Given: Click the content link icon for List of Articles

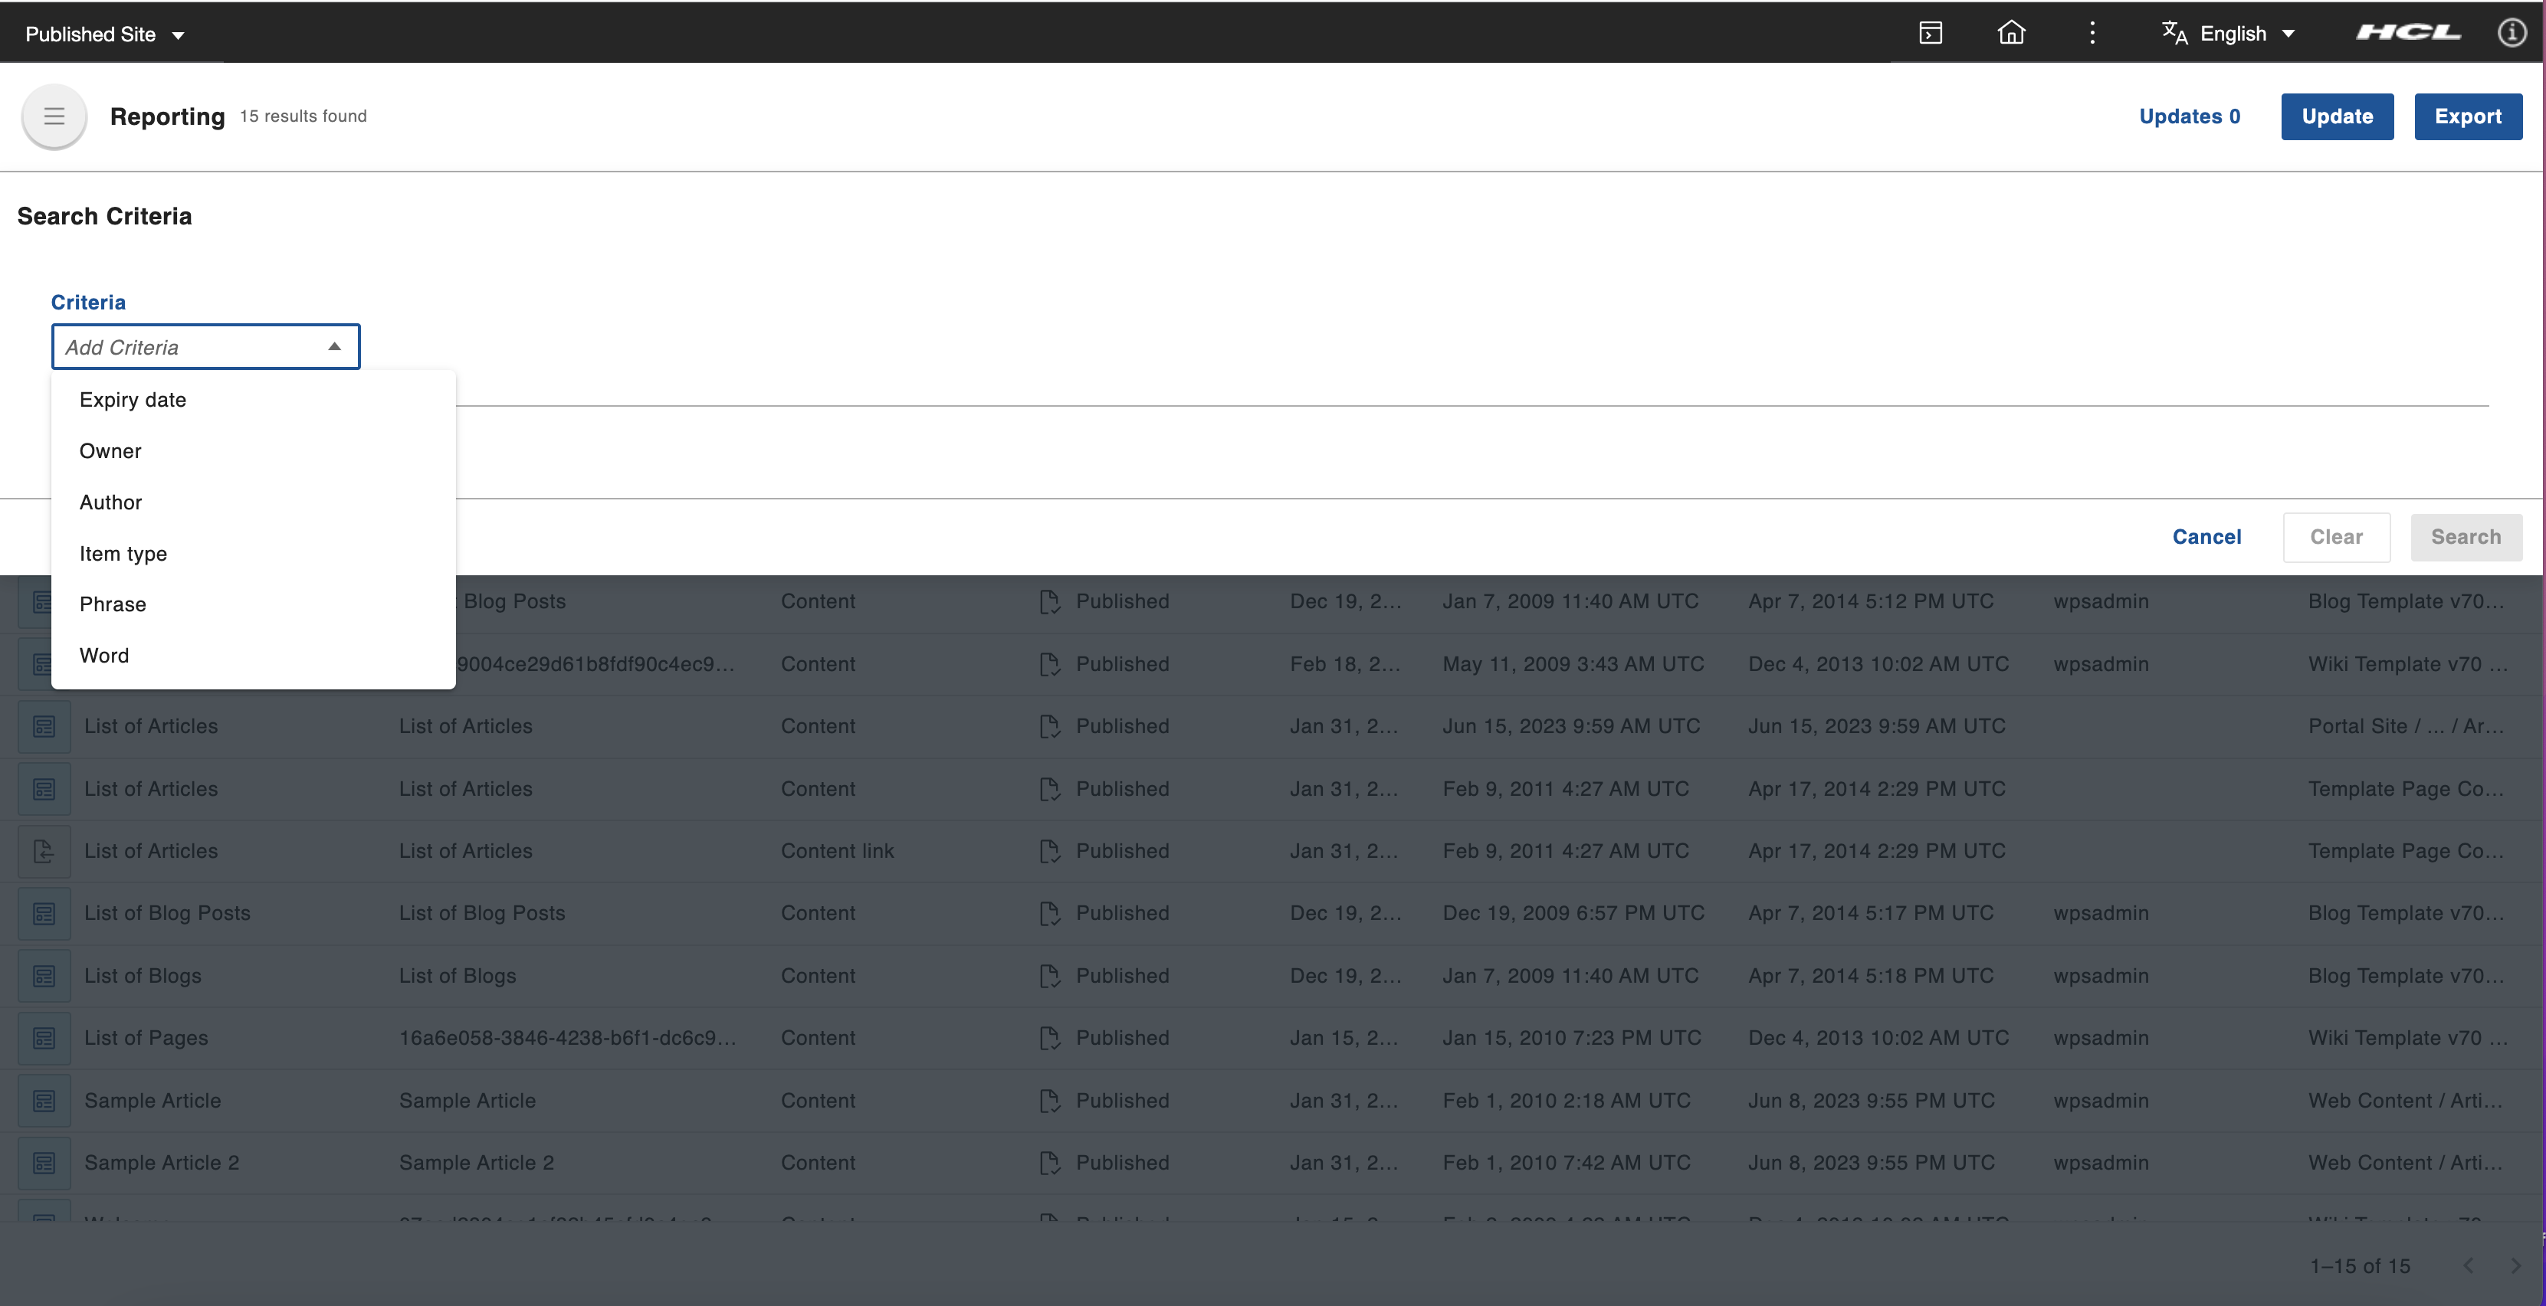Looking at the screenshot, I should point(44,852).
